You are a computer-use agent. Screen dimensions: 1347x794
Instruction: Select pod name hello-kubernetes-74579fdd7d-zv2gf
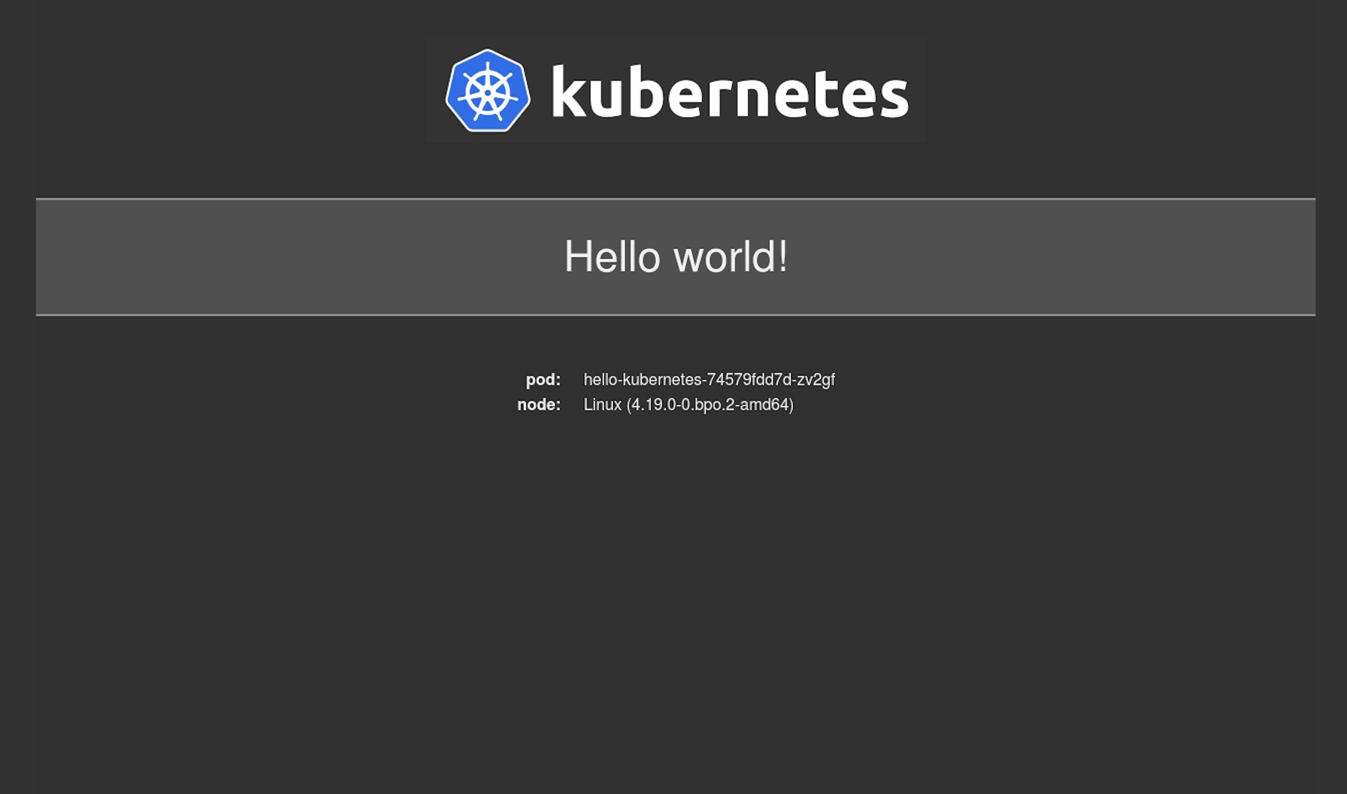pyautogui.click(x=709, y=380)
